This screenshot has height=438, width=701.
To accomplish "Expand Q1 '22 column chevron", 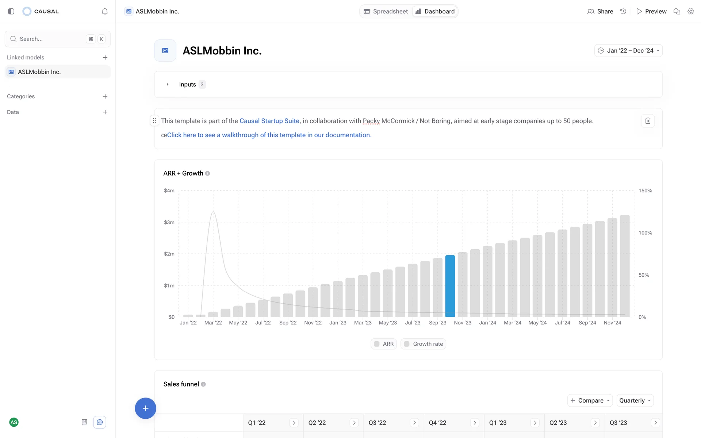I will pos(294,423).
